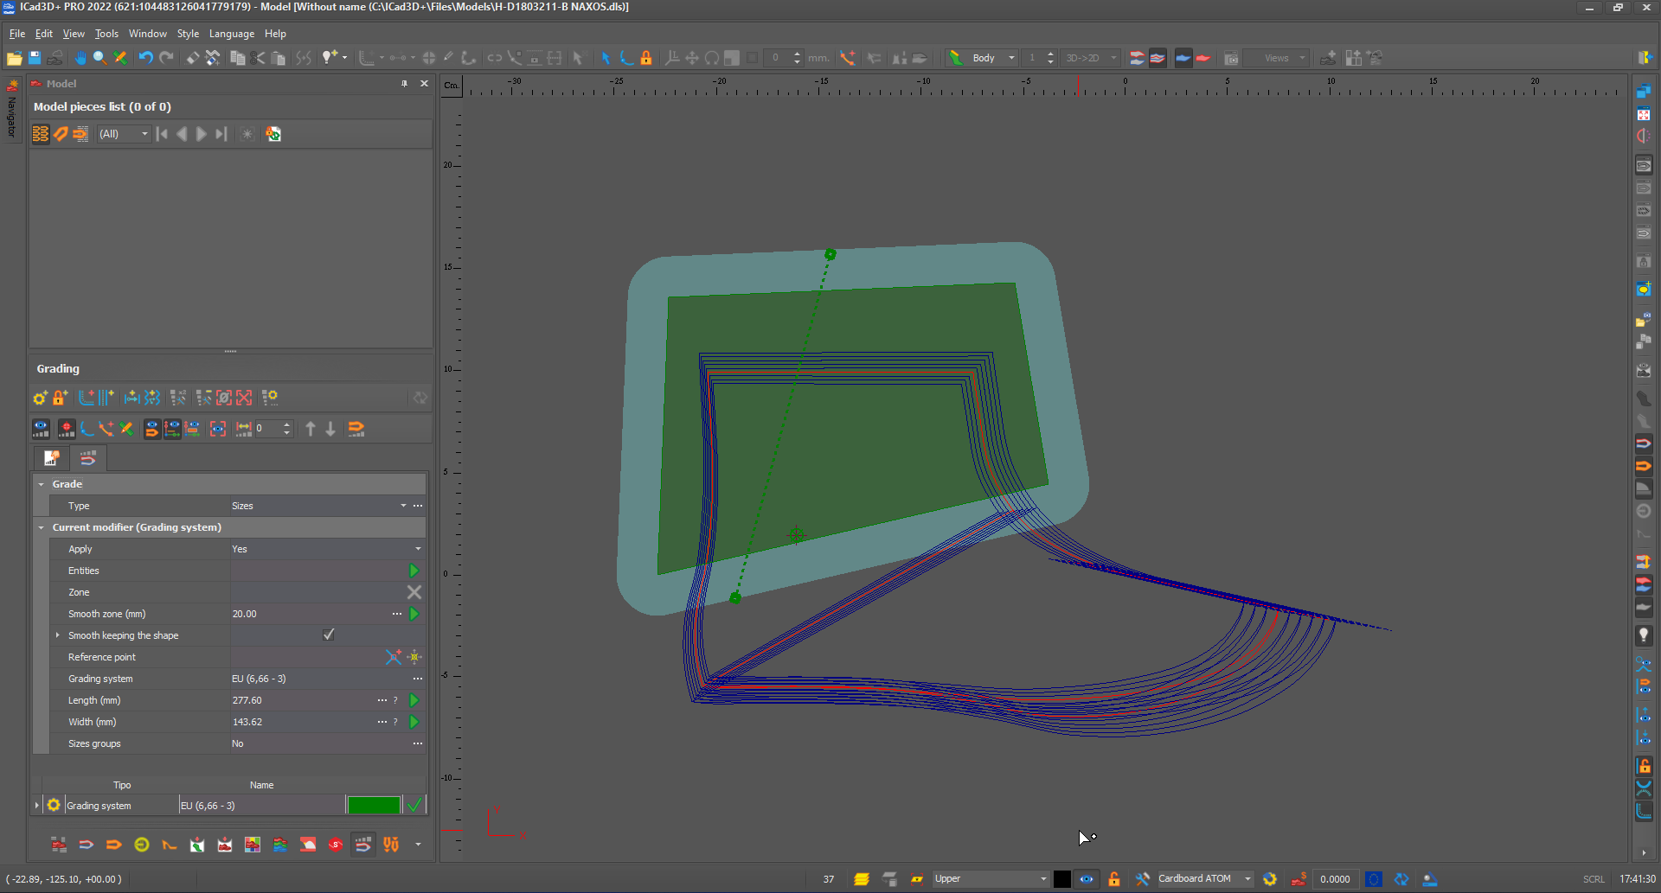
Task: Toggle layer visibility eye in status bar
Action: pos(1087,879)
